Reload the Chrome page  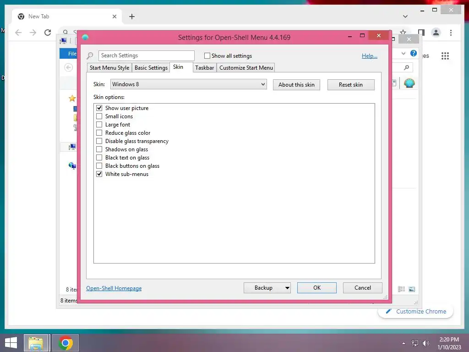point(48,33)
